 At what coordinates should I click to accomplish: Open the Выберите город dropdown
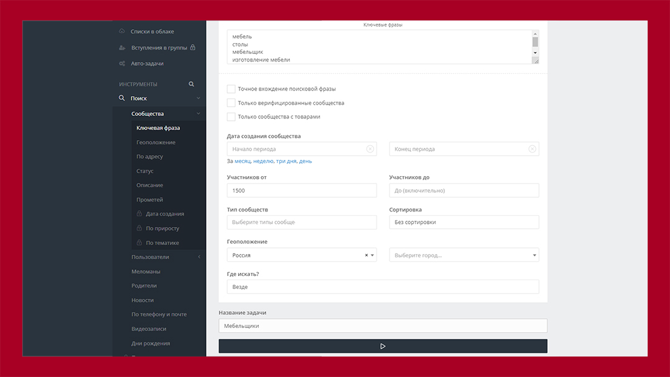click(x=464, y=255)
